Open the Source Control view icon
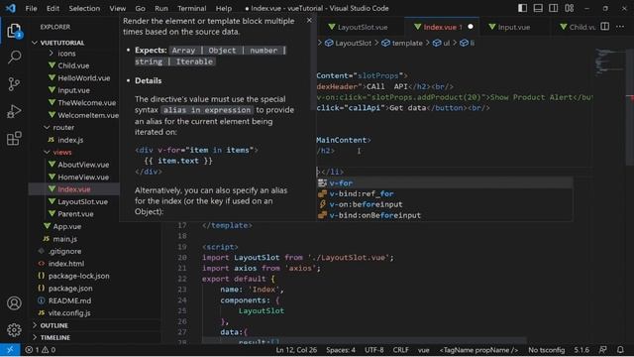 14,84
